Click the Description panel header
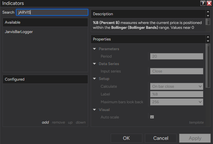The width and height of the screenshot is (213, 144). tap(148, 14)
